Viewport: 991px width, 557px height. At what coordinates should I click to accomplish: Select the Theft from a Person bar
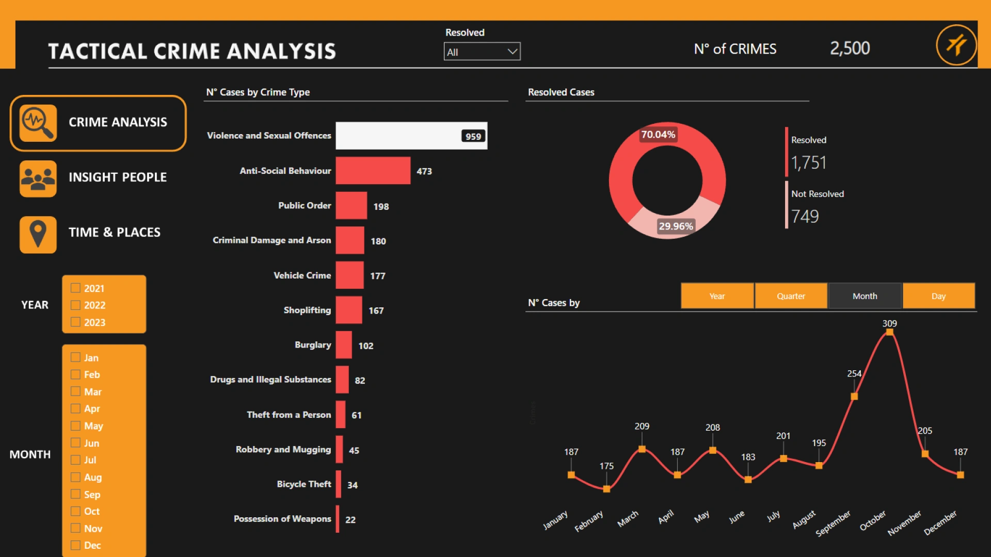point(341,415)
